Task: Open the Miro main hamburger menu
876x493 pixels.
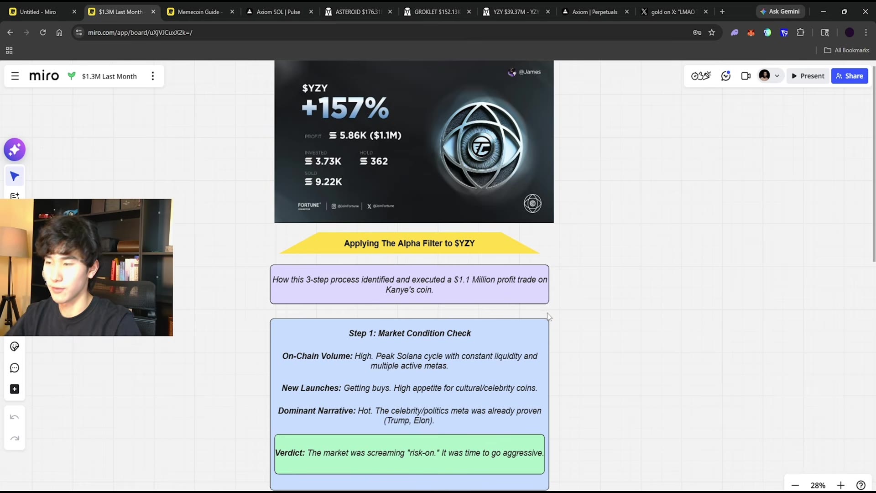Action: [15, 76]
